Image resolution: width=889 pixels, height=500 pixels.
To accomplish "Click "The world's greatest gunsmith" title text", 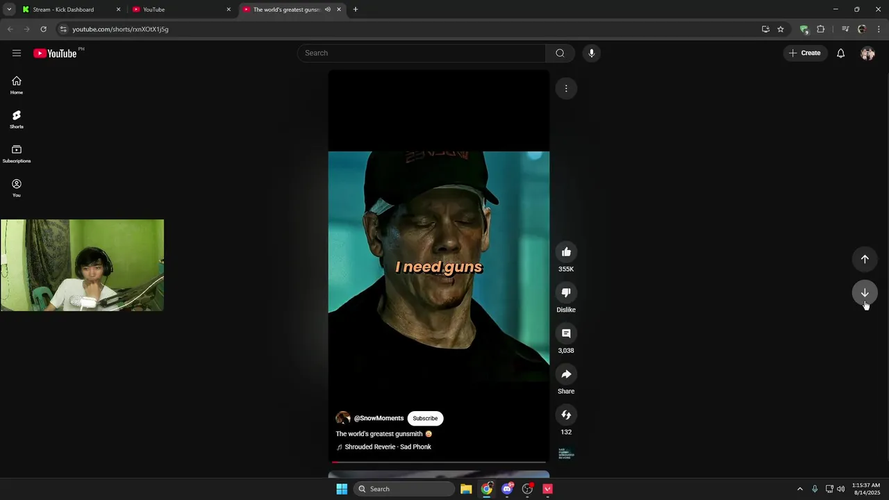I will pyautogui.click(x=379, y=434).
